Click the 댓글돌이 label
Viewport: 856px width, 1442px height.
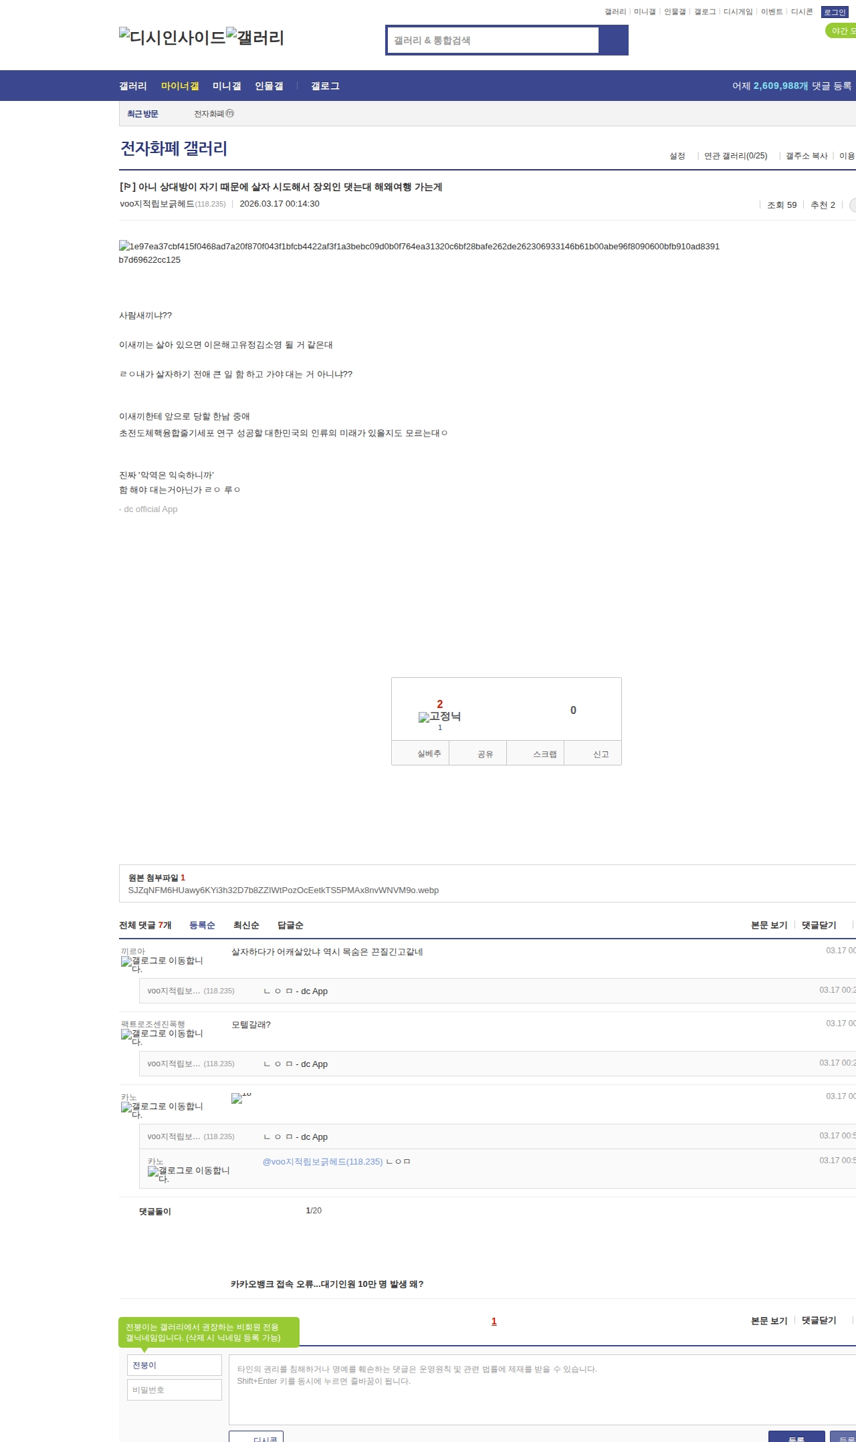(155, 1211)
